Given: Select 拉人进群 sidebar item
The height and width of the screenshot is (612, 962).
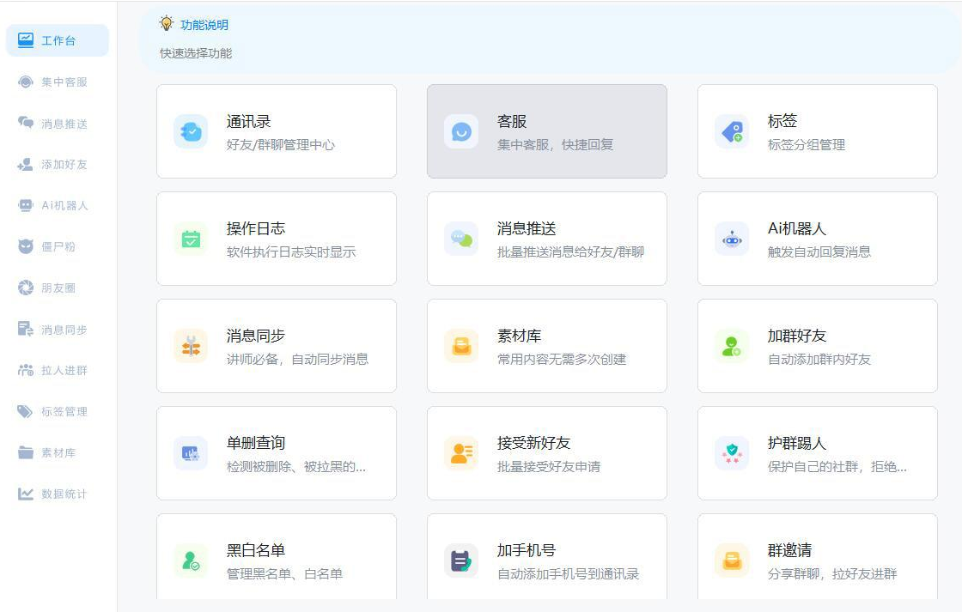Looking at the screenshot, I should tap(58, 371).
